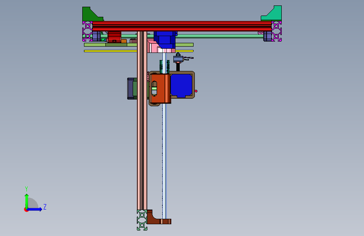Click the green Y axis arrow of triad

pos(27,201)
